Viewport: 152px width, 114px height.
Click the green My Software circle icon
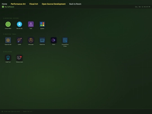point(3,7)
